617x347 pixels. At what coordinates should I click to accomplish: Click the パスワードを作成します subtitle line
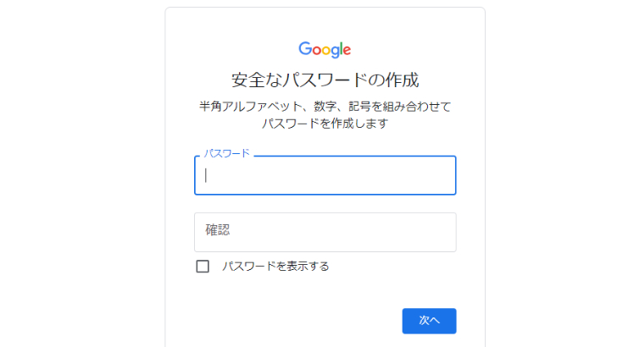[x=325, y=124]
